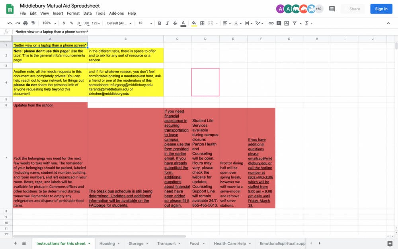This screenshot has width=398, height=249.
Task: Click the Explore icon at bottom right
Action: pos(390,243)
